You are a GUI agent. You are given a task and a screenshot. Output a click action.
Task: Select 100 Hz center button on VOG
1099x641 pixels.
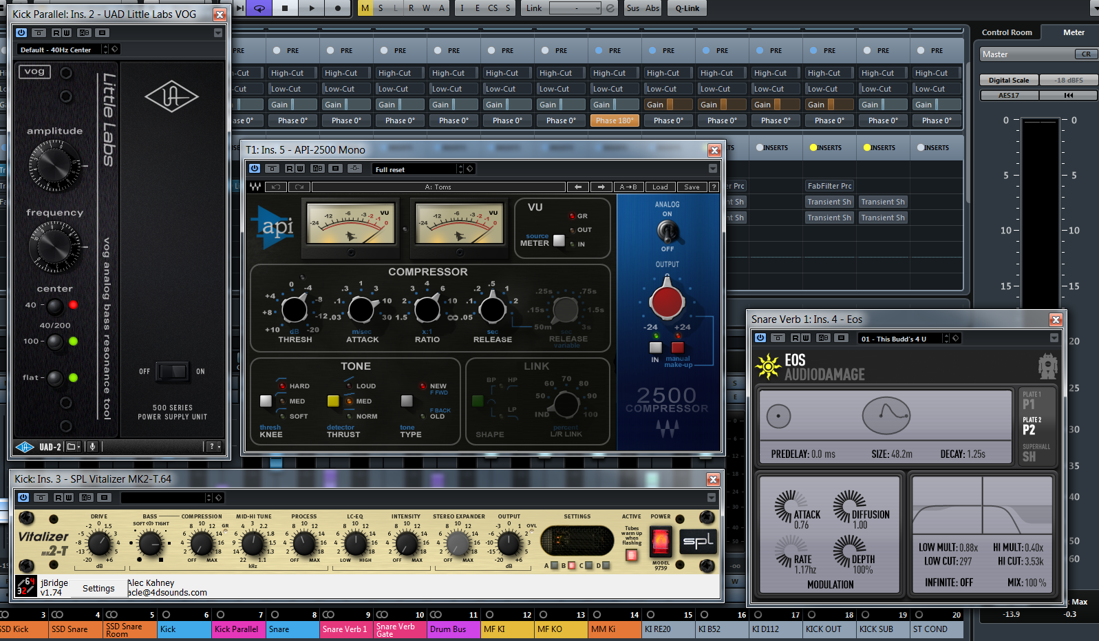pos(54,341)
